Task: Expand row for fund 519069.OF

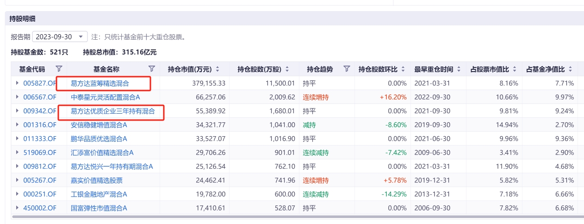Action: [x=18, y=152]
